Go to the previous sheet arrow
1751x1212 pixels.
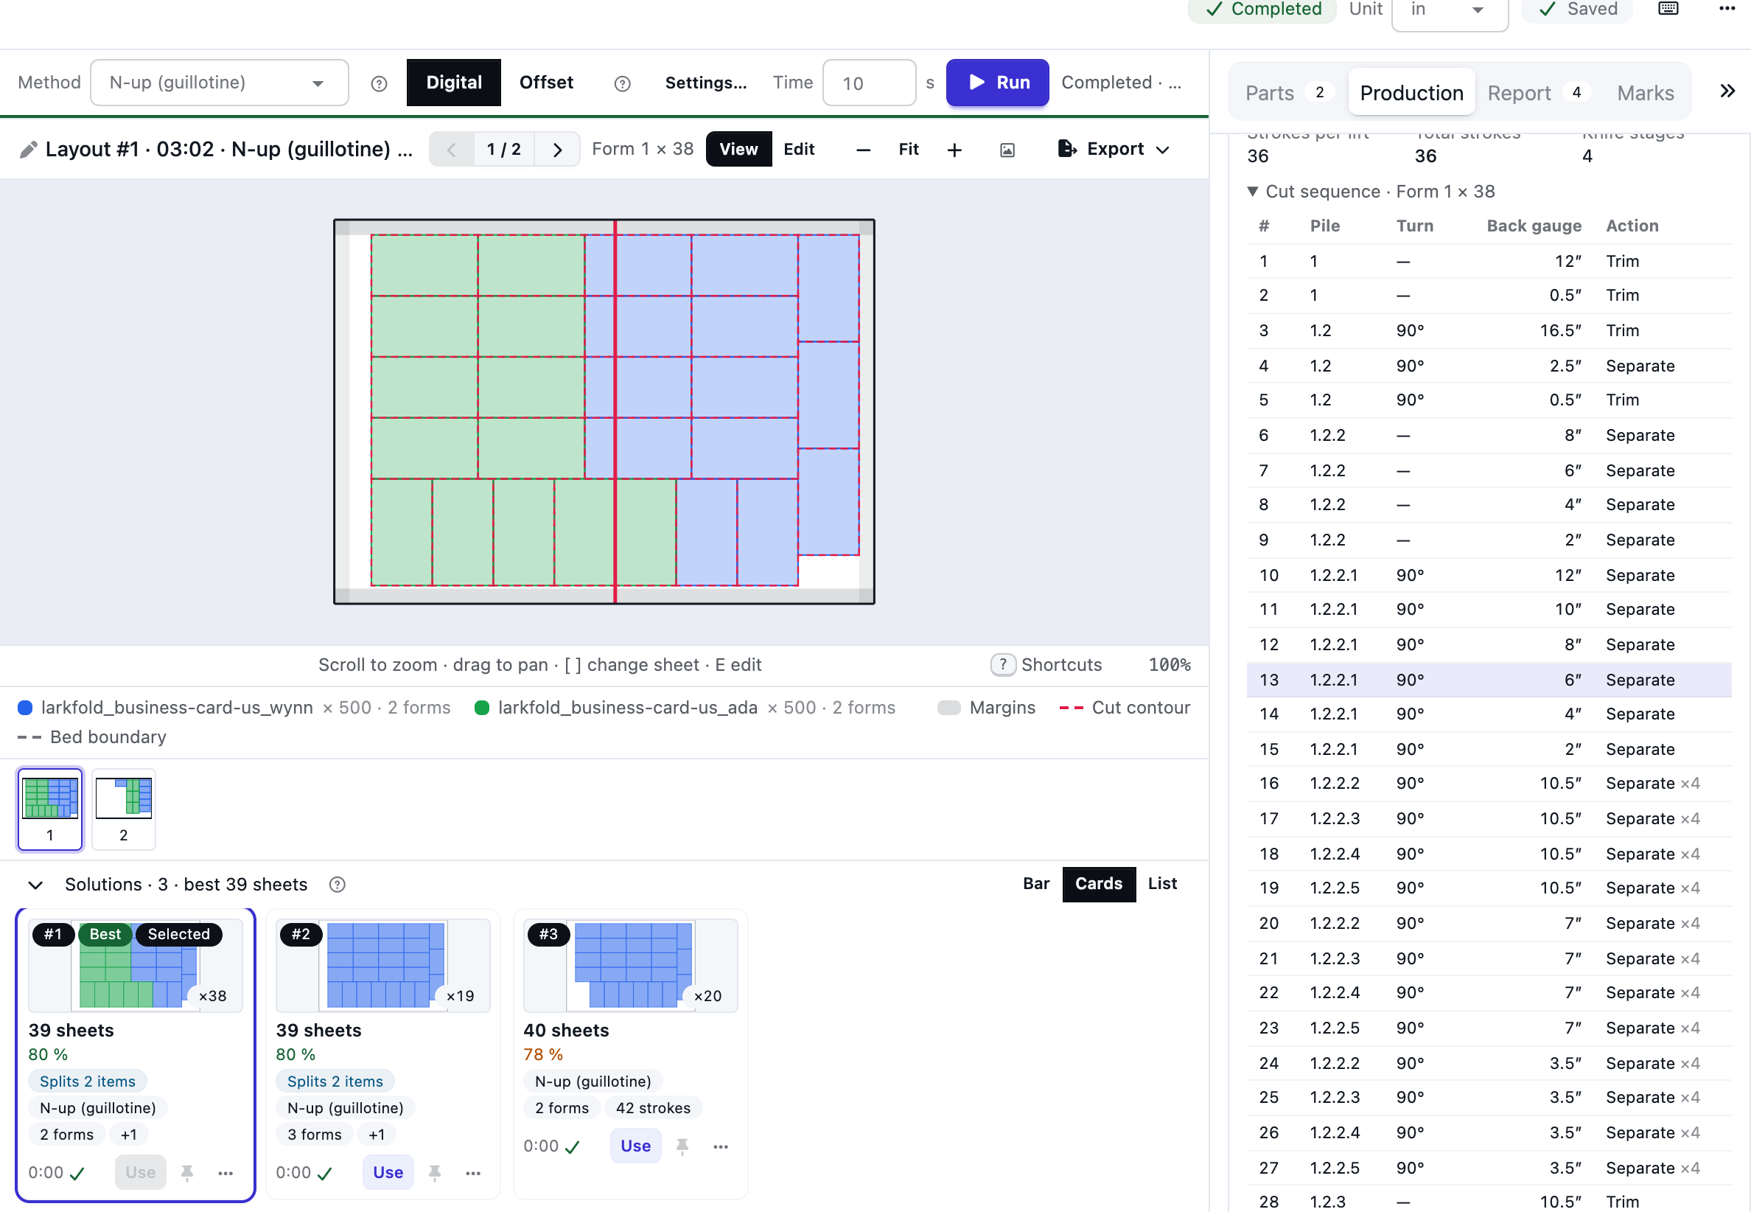pos(452,150)
